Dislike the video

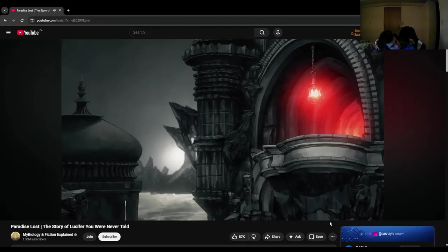pyautogui.click(x=254, y=237)
